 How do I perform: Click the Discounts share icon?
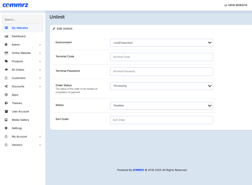[6, 87]
